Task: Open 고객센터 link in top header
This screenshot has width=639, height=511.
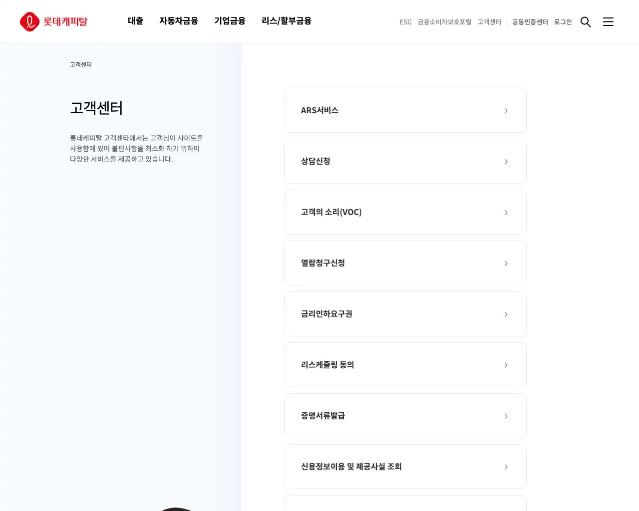Action: point(489,22)
